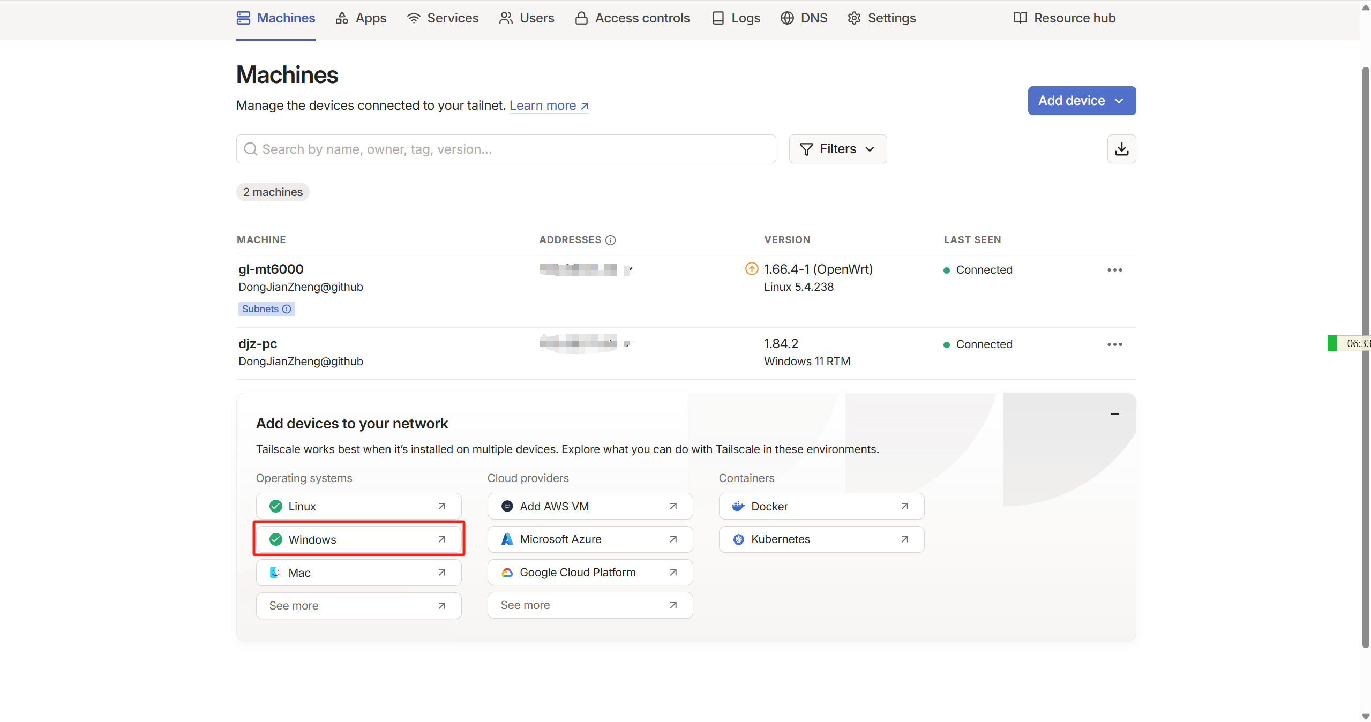Open the Microsoft Azure guide
The height and width of the screenshot is (722, 1371).
pyautogui.click(x=590, y=539)
